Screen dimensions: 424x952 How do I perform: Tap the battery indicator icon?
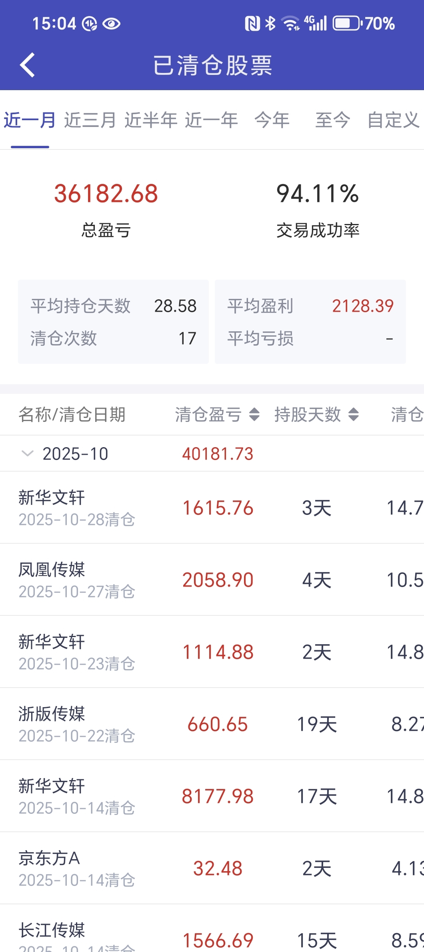click(x=347, y=24)
